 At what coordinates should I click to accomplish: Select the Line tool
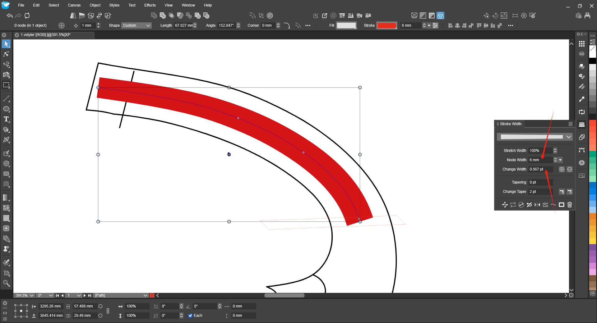[6, 99]
